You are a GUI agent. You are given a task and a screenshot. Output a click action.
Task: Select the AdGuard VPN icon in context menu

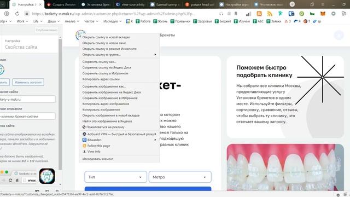84,134
